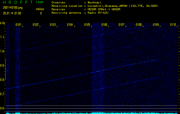Click the @yuhmari observer name
The height and width of the screenshot is (114, 180).
[x=95, y=2]
